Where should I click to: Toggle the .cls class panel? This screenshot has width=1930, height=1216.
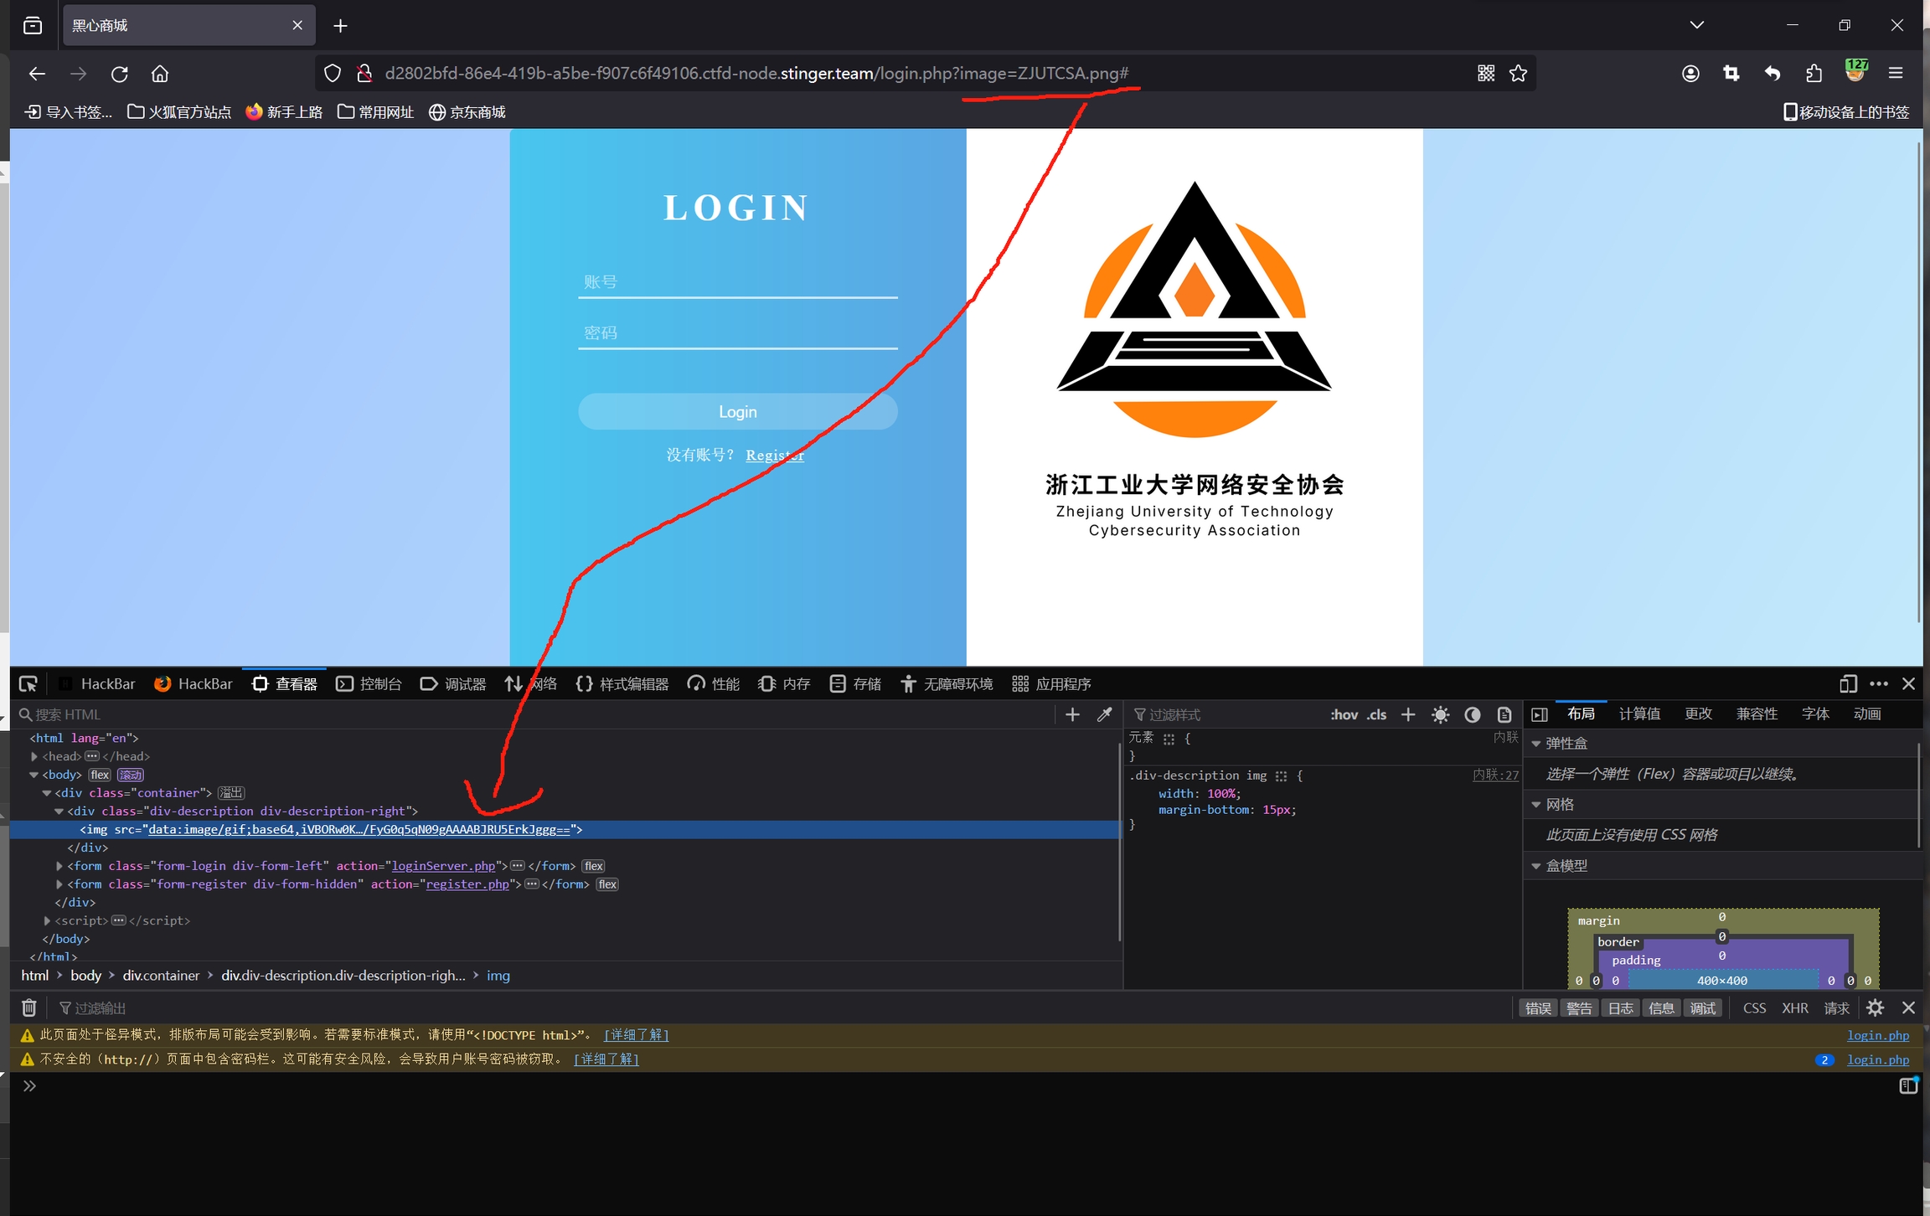pyautogui.click(x=1376, y=714)
